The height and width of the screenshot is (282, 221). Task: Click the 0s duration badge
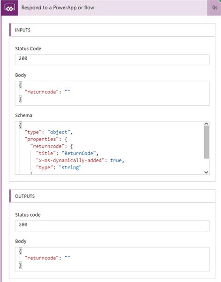pyautogui.click(x=214, y=8)
